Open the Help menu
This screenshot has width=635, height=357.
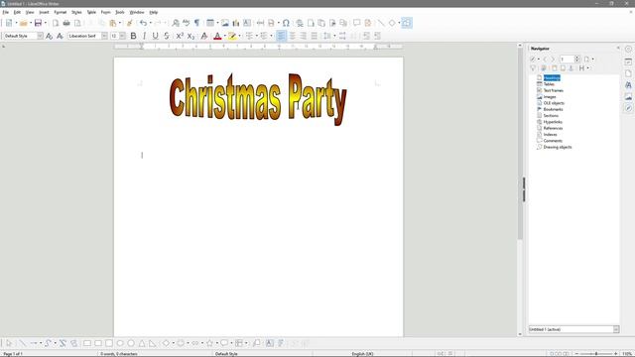coord(154,13)
